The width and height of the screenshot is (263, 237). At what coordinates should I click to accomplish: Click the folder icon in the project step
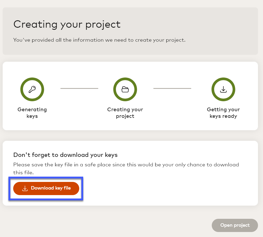pyautogui.click(x=125, y=90)
